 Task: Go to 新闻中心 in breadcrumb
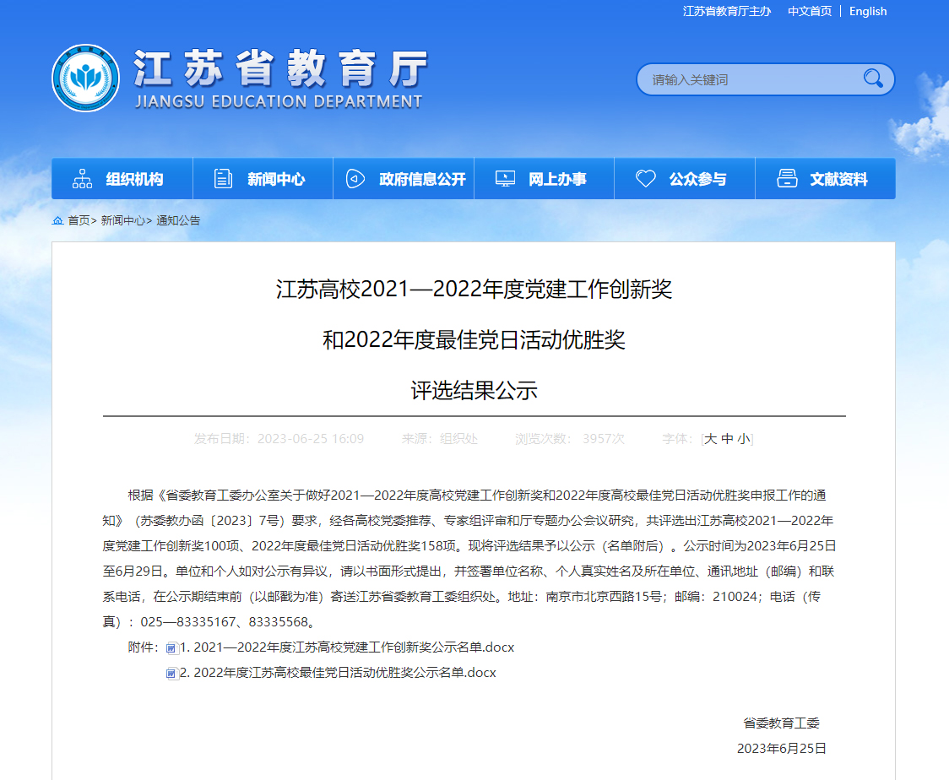(123, 220)
